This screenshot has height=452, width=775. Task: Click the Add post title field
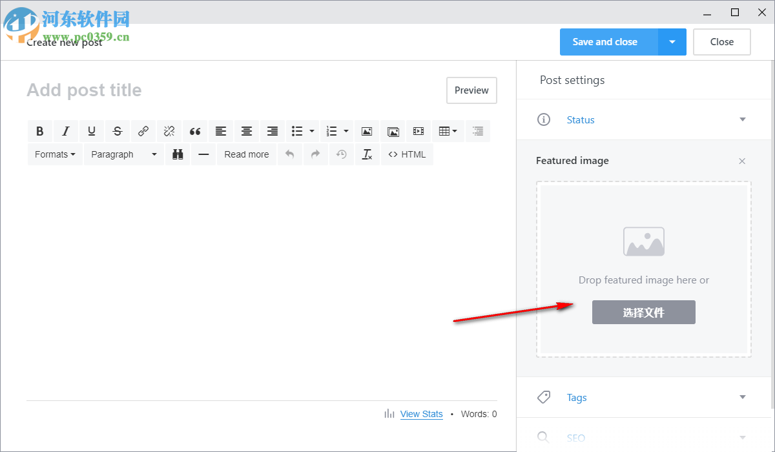[194, 90]
